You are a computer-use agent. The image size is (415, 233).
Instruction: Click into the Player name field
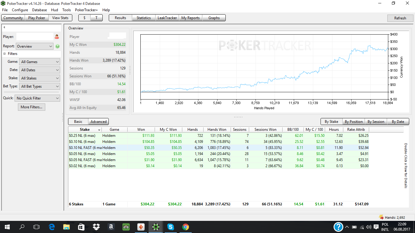35,37
